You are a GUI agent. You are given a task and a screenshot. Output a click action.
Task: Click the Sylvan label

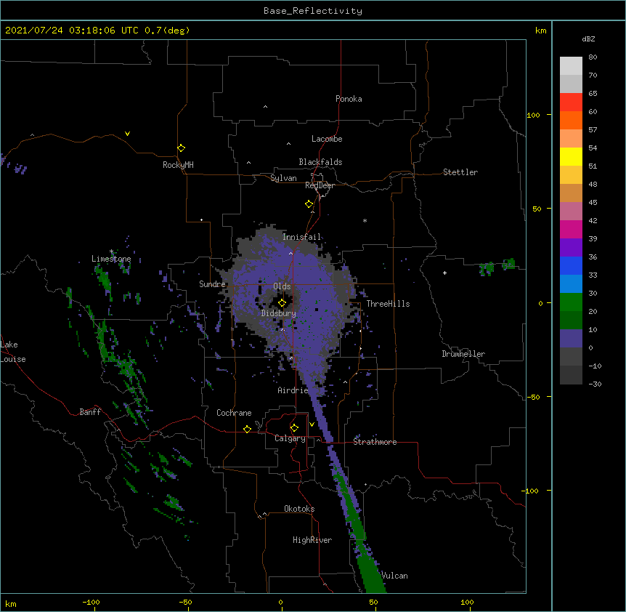[283, 178]
